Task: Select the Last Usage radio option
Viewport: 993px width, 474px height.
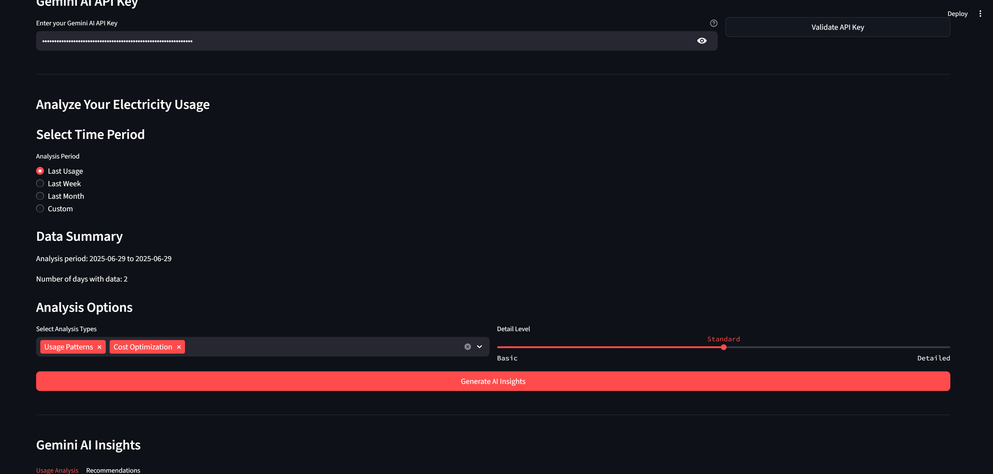Action: click(x=40, y=171)
